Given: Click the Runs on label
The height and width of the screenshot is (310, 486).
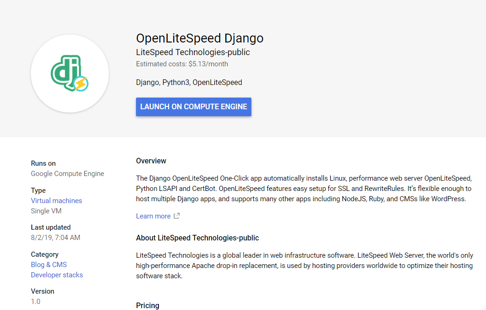Looking at the screenshot, I should (x=43, y=163).
